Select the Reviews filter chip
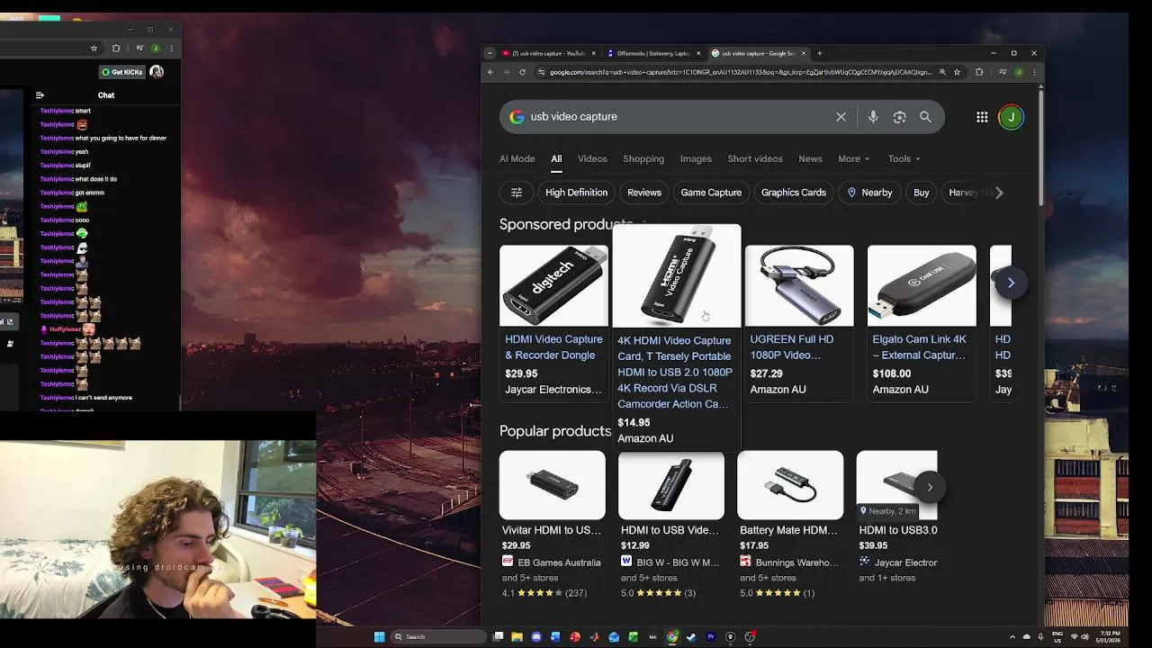The width and height of the screenshot is (1152, 648). tap(644, 193)
